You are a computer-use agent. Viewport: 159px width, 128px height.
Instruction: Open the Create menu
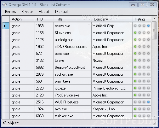(x=27, y=12)
